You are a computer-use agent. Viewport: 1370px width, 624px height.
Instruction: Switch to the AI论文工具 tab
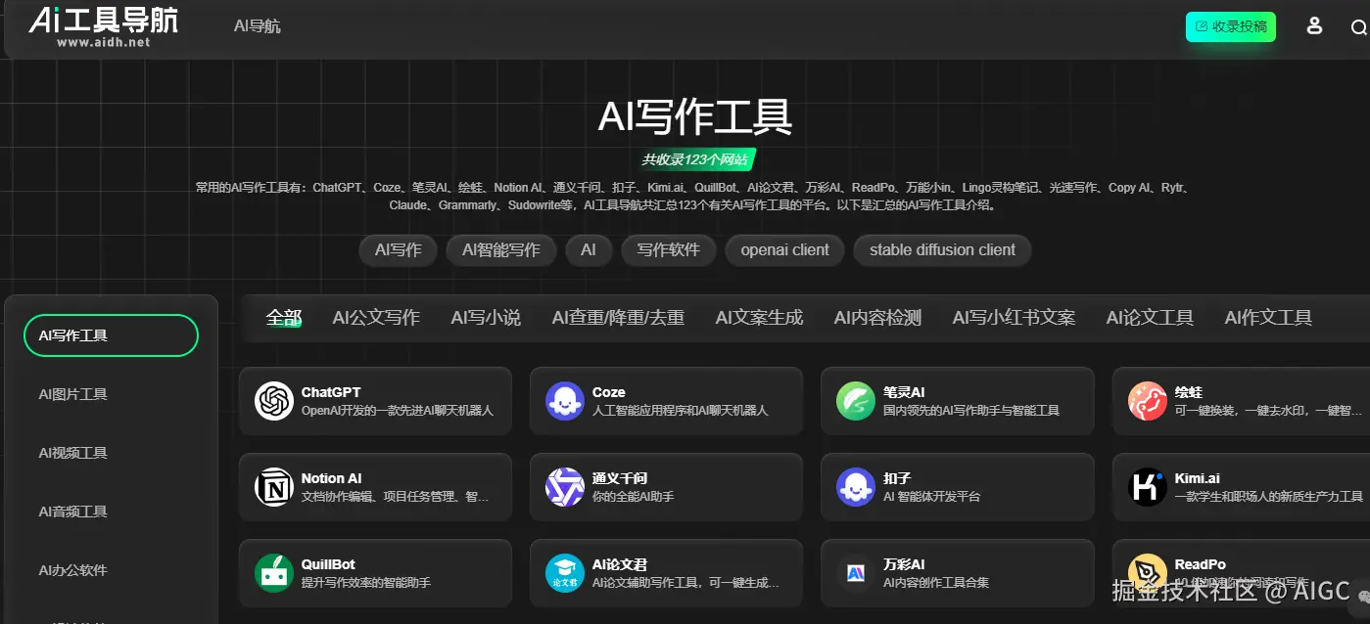[x=1150, y=317]
